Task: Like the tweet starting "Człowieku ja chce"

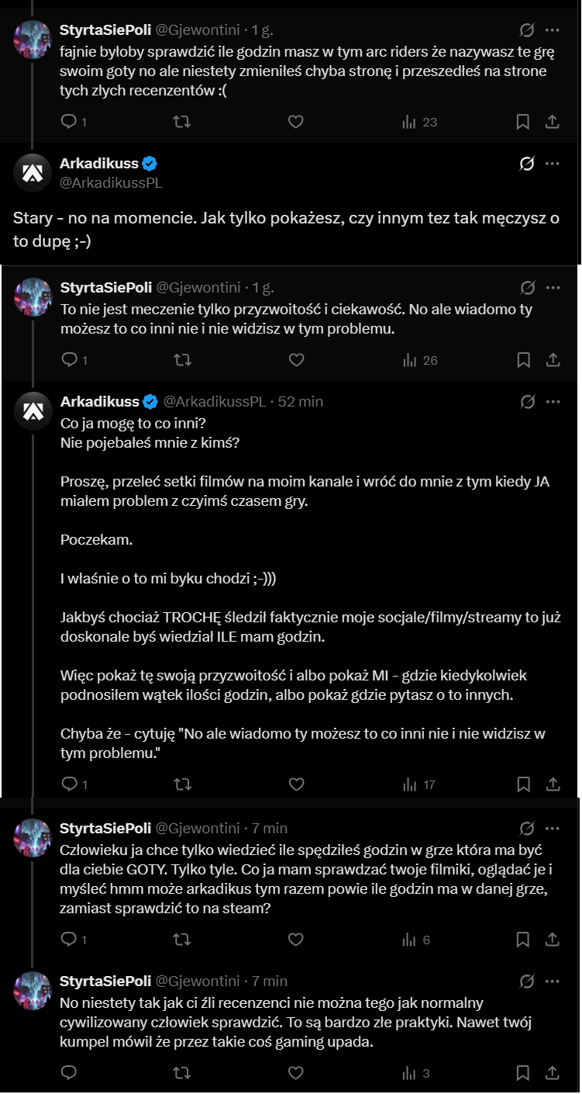Action: (x=295, y=940)
